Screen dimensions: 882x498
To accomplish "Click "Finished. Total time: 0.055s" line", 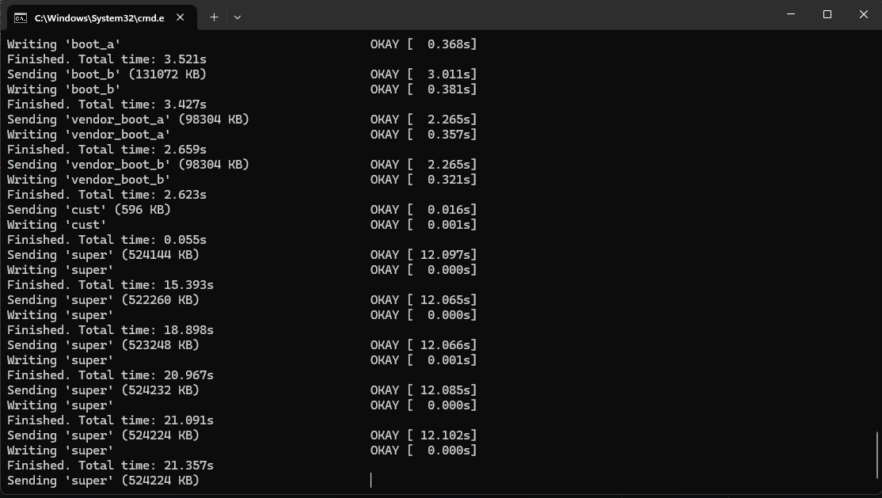I will coord(107,240).
